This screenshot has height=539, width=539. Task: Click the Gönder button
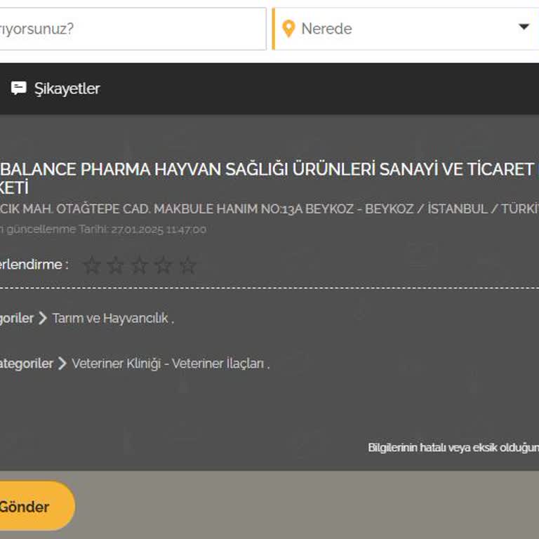coord(36,506)
